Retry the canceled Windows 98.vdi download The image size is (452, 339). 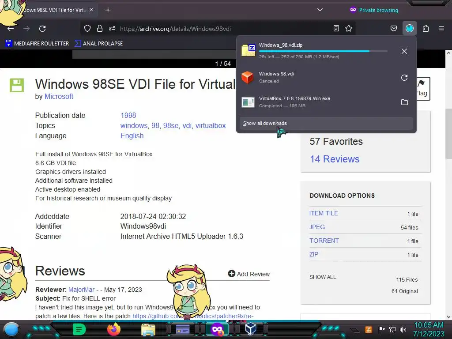coord(404,78)
